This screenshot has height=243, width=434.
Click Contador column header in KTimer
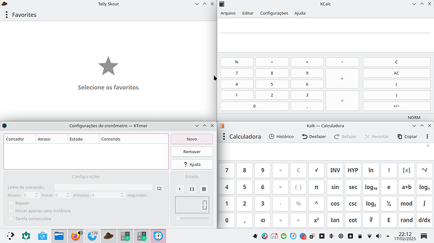[20, 139]
